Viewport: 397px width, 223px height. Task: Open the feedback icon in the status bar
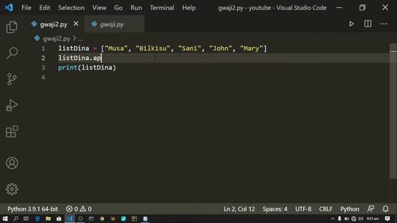click(x=370, y=209)
